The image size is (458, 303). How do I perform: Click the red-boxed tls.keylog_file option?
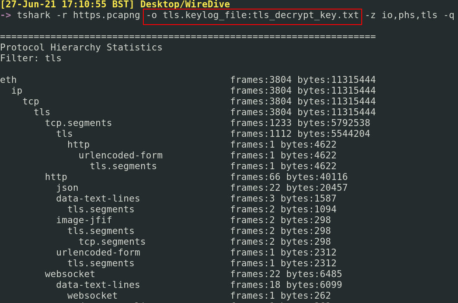[252, 16]
